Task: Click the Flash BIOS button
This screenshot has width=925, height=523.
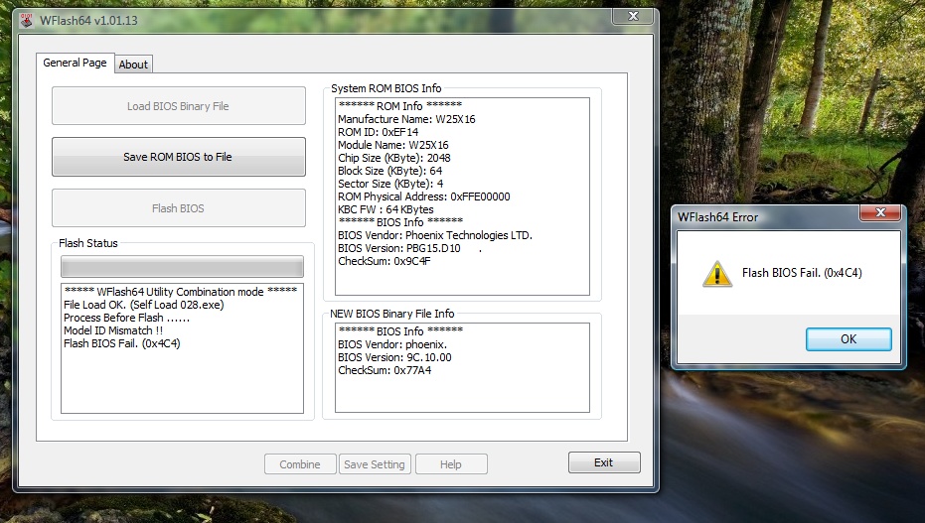Action: [178, 207]
